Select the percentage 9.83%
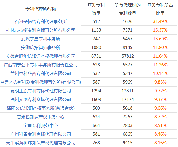The width and height of the screenshot is (178, 147). tap(160, 82)
